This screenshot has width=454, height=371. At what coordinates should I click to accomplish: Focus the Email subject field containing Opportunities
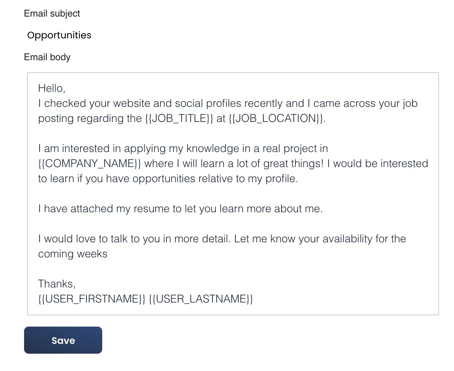tap(59, 35)
